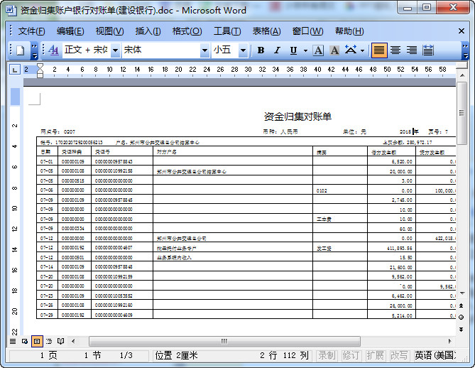Image resolution: width=475 pixels, height=368 pixels.
Task: Open the 窗口(W) menu
Action: click(x=307, y=31)
